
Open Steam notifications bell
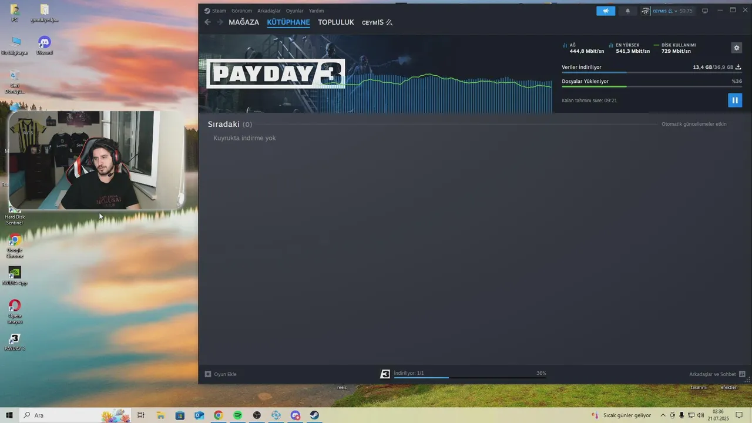coord(627,11)
